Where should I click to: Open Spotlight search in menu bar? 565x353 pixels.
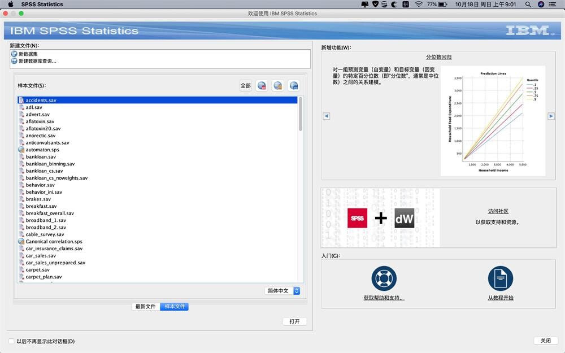(x=528, y=5)
